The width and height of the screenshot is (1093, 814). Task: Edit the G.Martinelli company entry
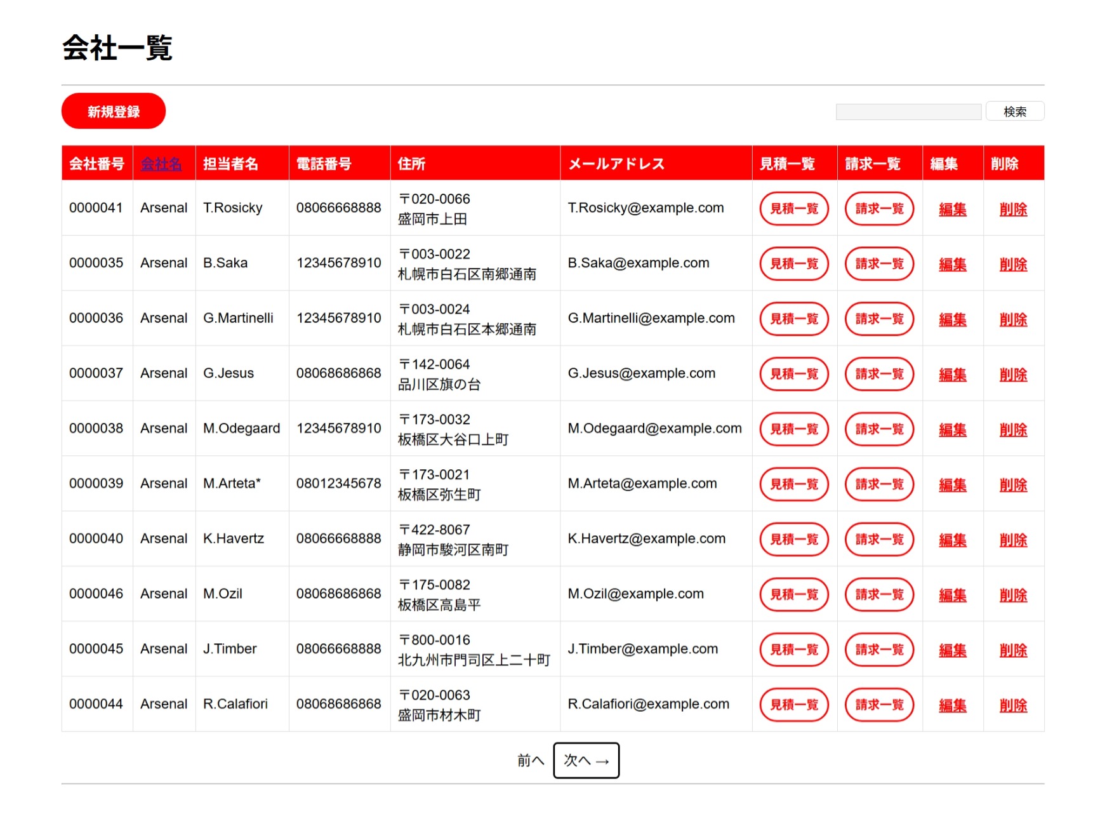point(952,319)
